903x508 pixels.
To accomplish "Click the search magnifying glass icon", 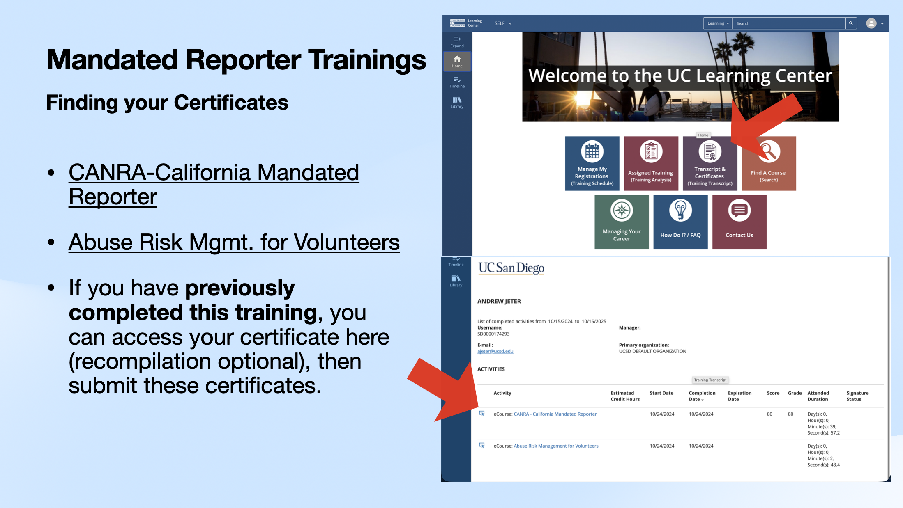I will [851, 23].
